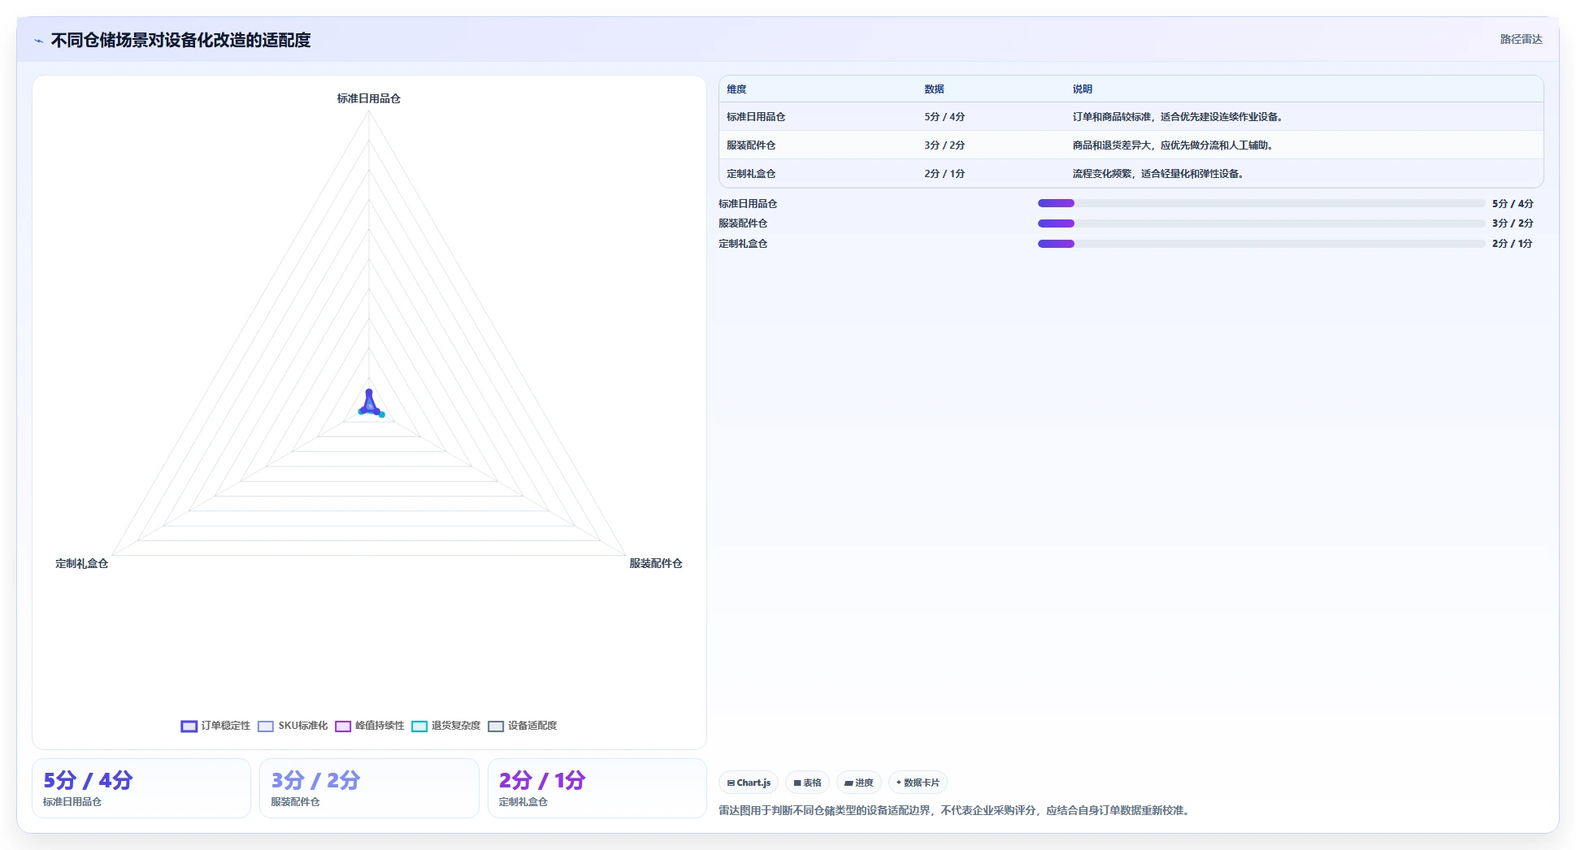The width and height of the screenshot is (1576, 850).
Task: Select the 2分 / 1分 data card
Action: click(597, 788)
